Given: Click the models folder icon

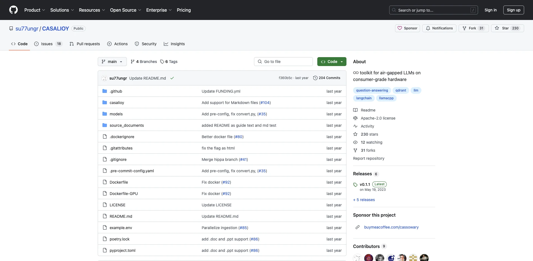Looking at the screenshot, I should (105, 114).
